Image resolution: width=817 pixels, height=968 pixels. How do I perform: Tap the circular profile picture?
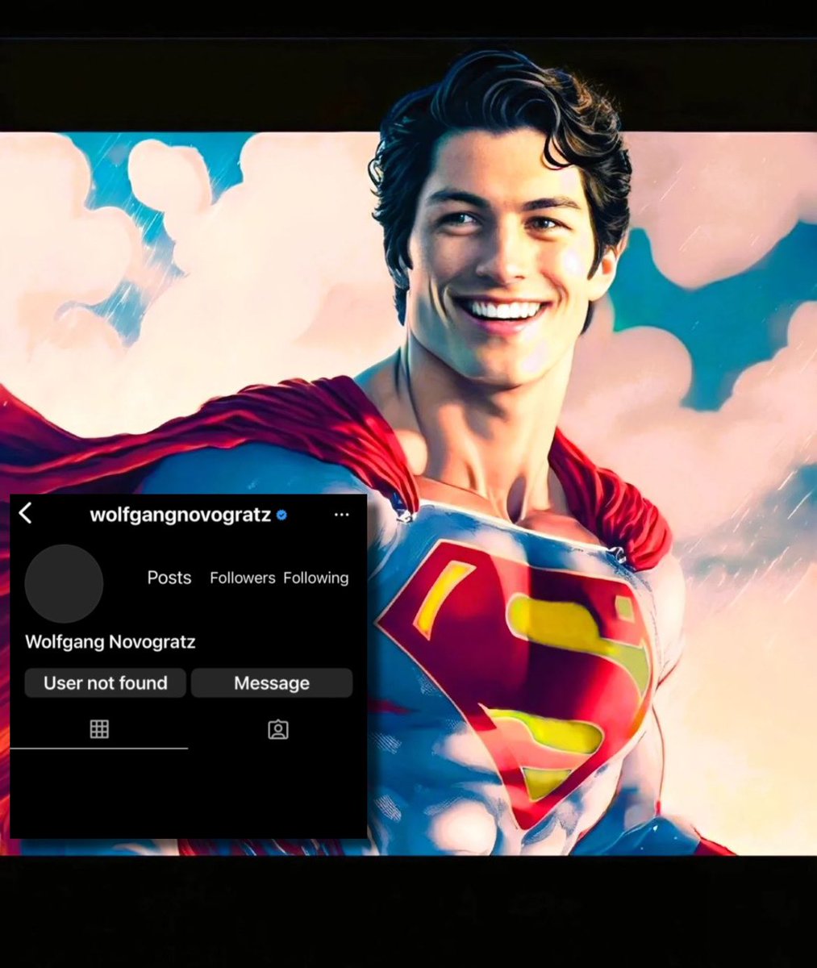tap(64, 583)
